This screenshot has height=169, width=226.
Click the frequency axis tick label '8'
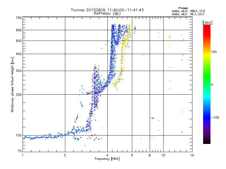point(150,155)
